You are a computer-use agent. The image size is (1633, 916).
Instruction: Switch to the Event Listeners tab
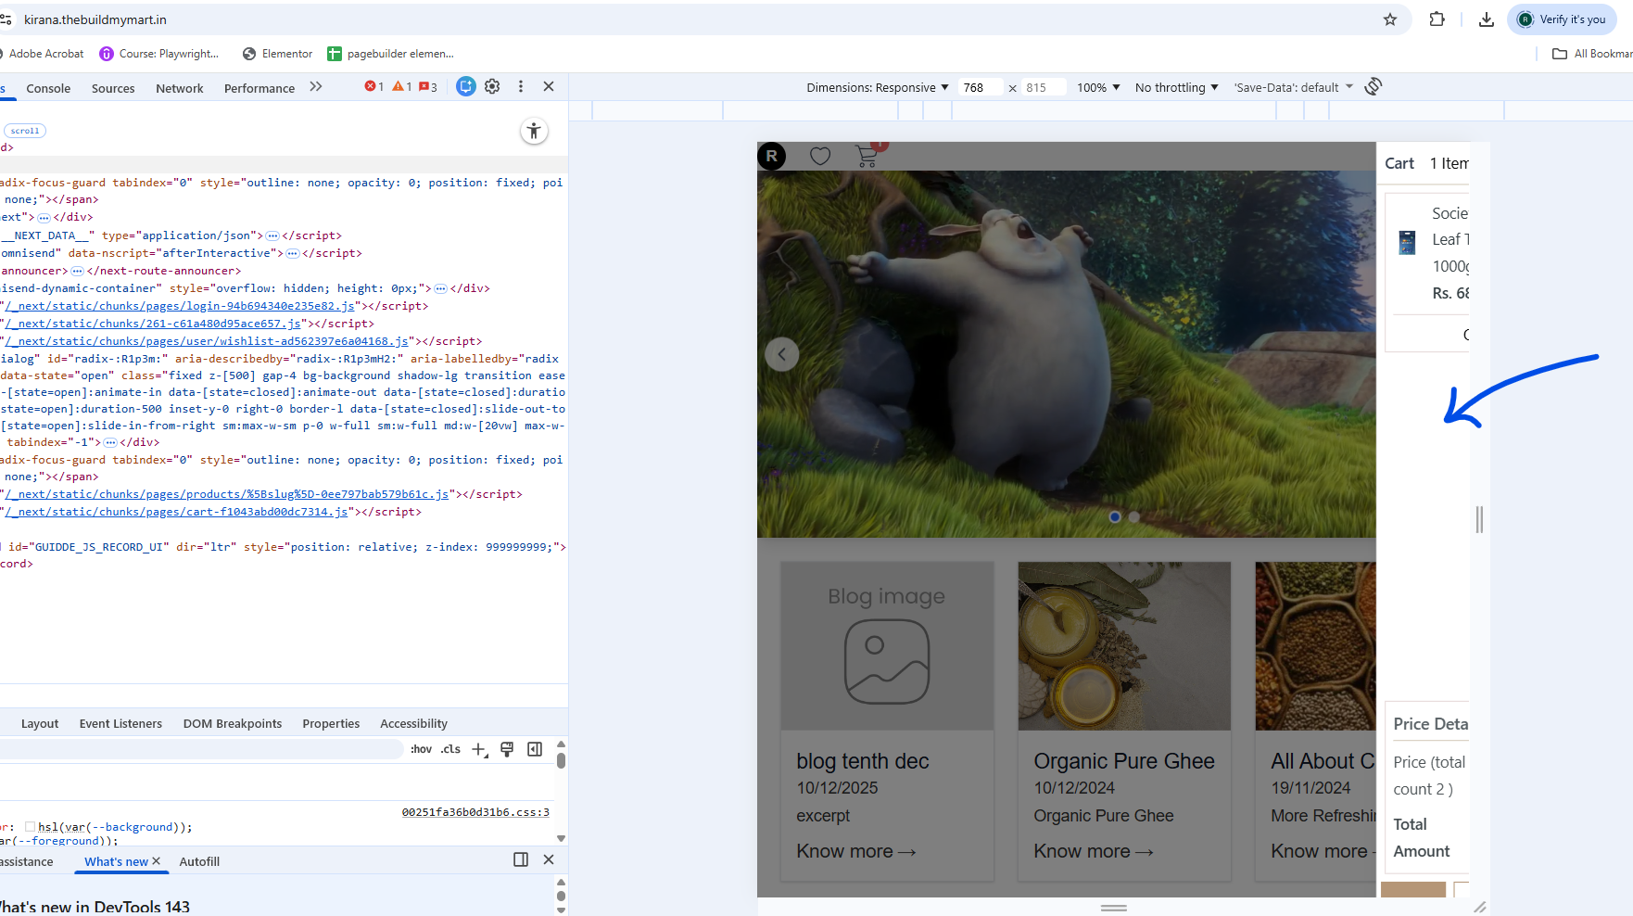click(120, 723)
